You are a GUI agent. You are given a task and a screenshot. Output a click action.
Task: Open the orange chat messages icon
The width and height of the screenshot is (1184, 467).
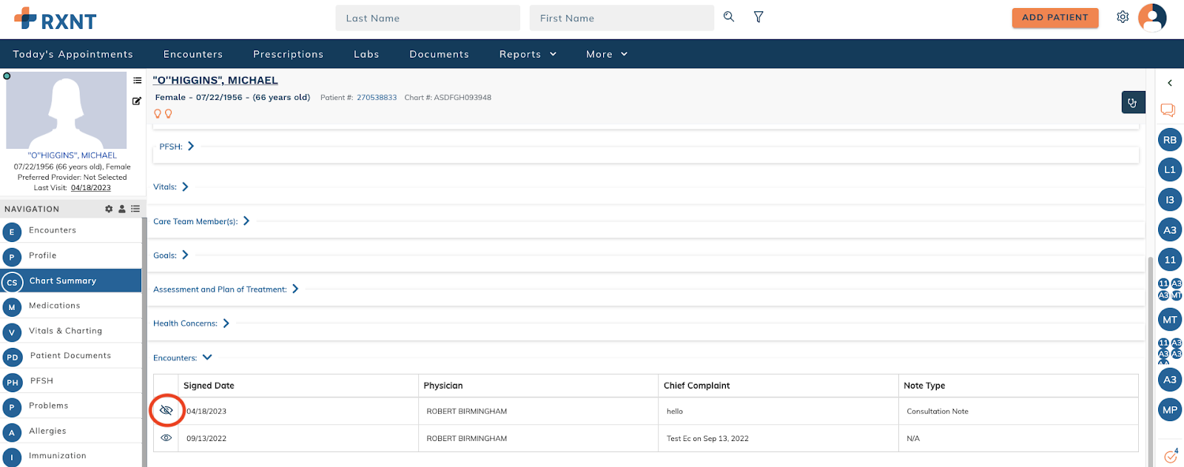(x=1168, y=110)
